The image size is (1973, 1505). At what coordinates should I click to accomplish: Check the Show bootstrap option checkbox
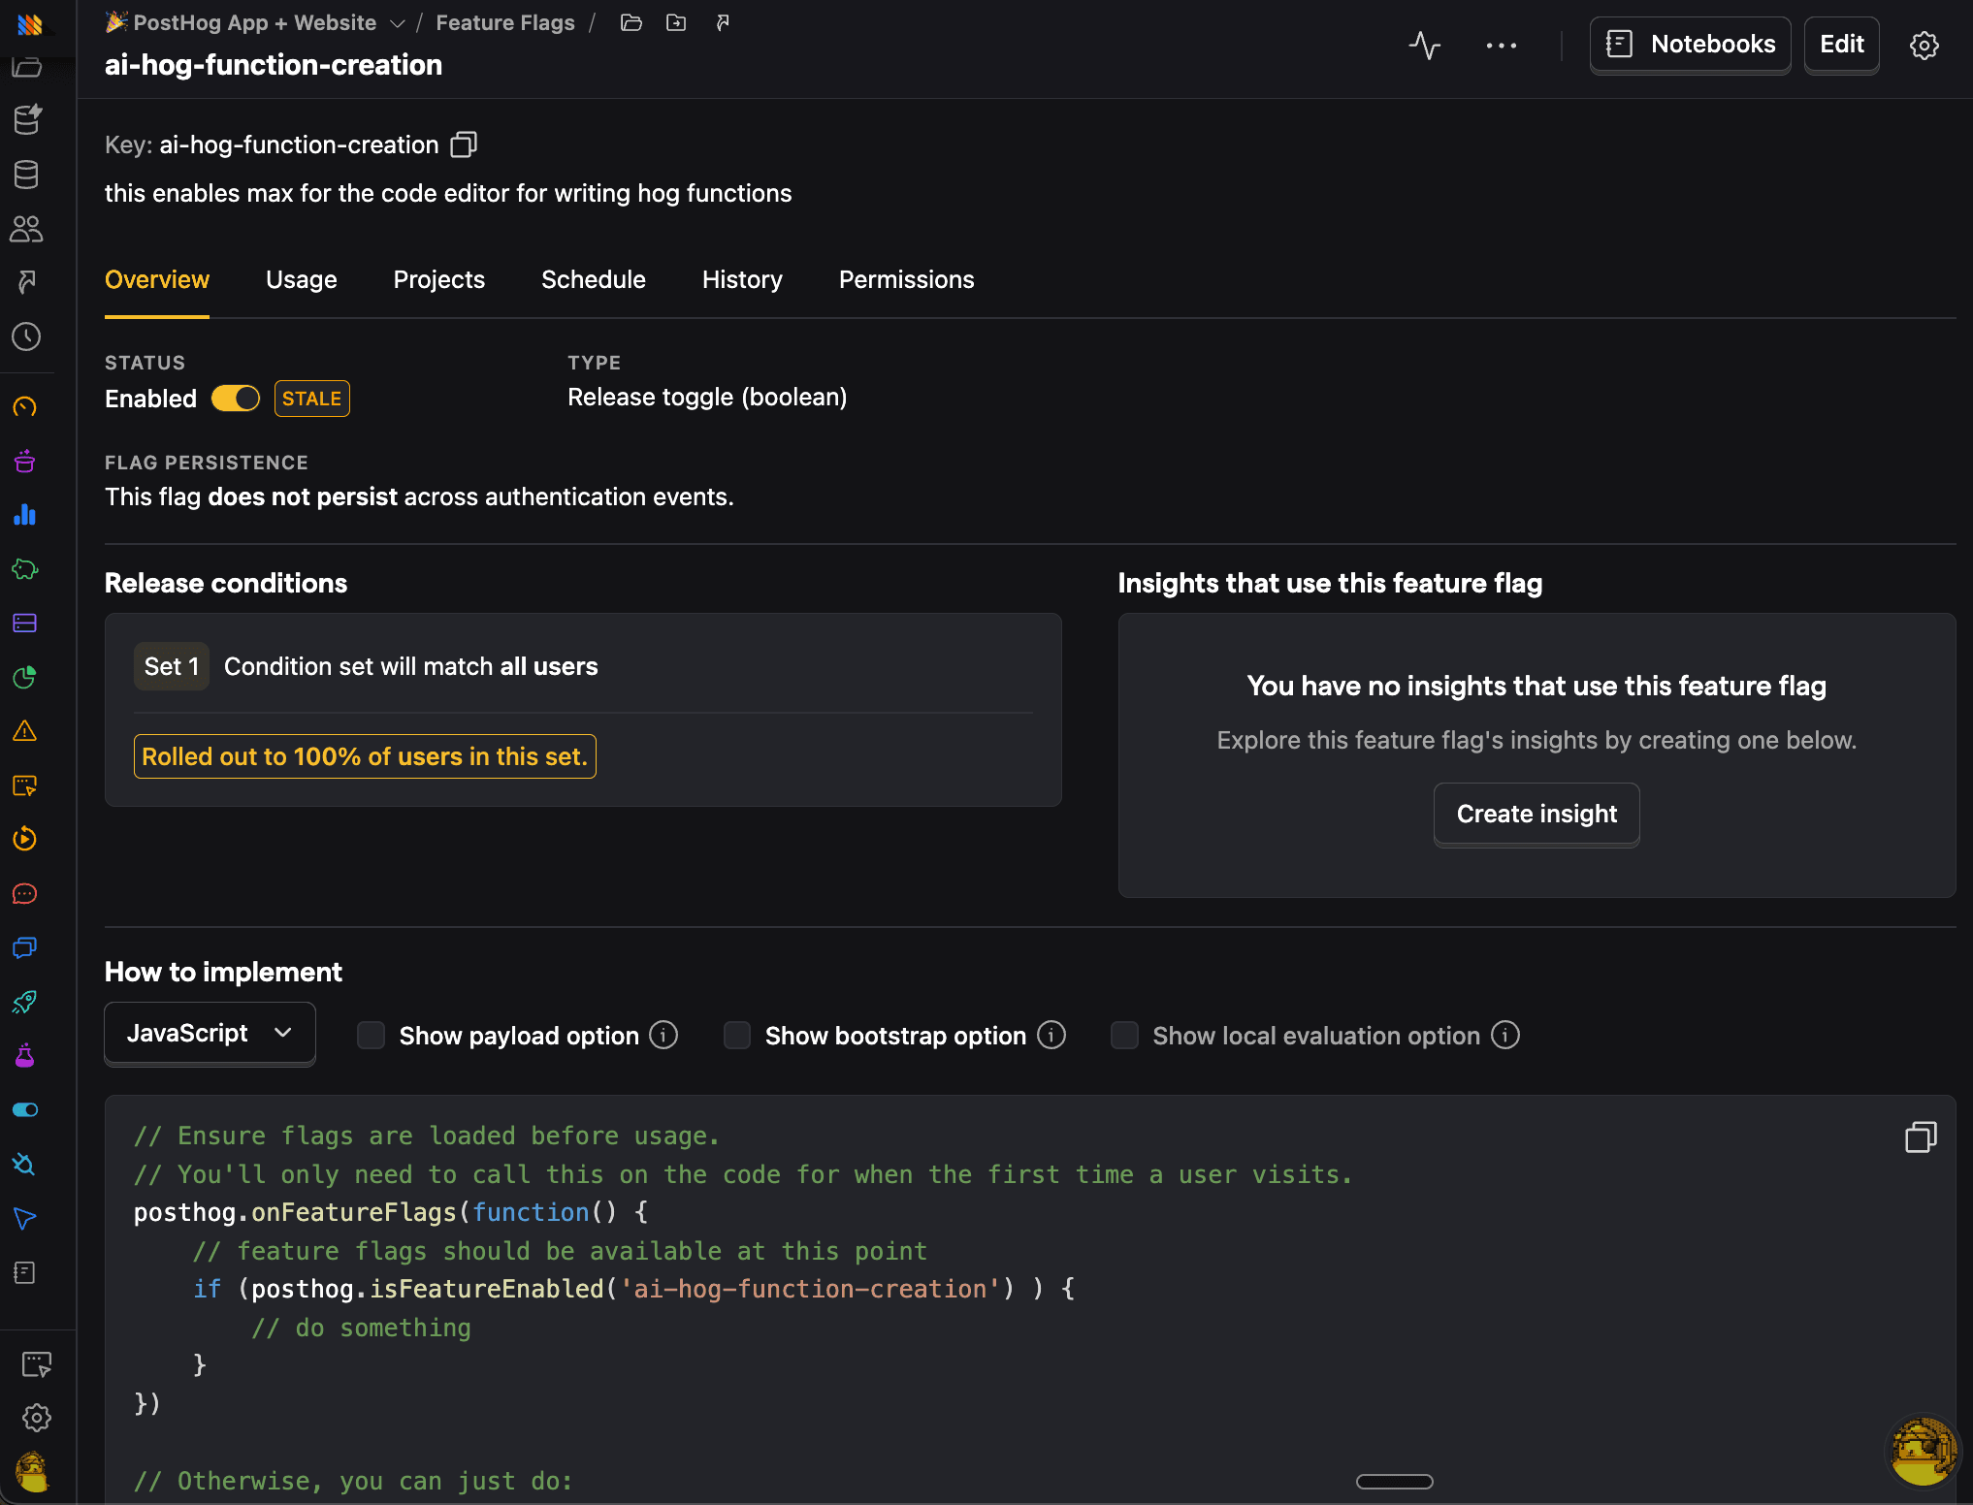pyautogui.click(x=737, y=1036)
